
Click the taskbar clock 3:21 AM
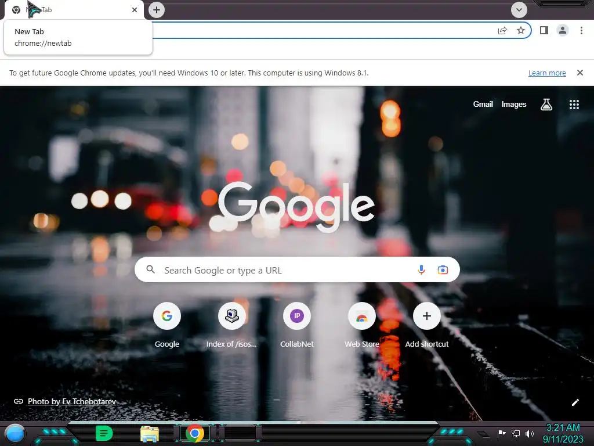[x=563, y=433]
